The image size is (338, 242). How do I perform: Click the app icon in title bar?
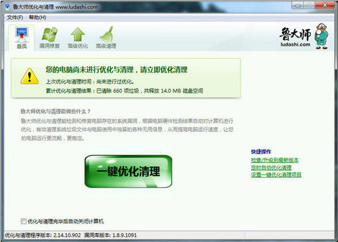click(7, 7)
